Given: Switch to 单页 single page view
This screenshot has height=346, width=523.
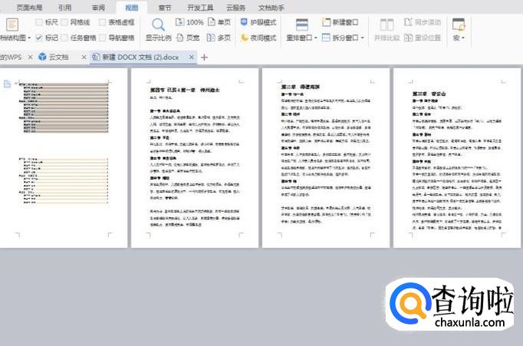Looking at the screenshot, I should click(219, 23).
